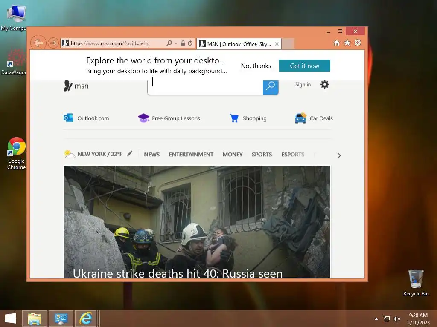Open the address bar dropdown arrow

point(176,43)
